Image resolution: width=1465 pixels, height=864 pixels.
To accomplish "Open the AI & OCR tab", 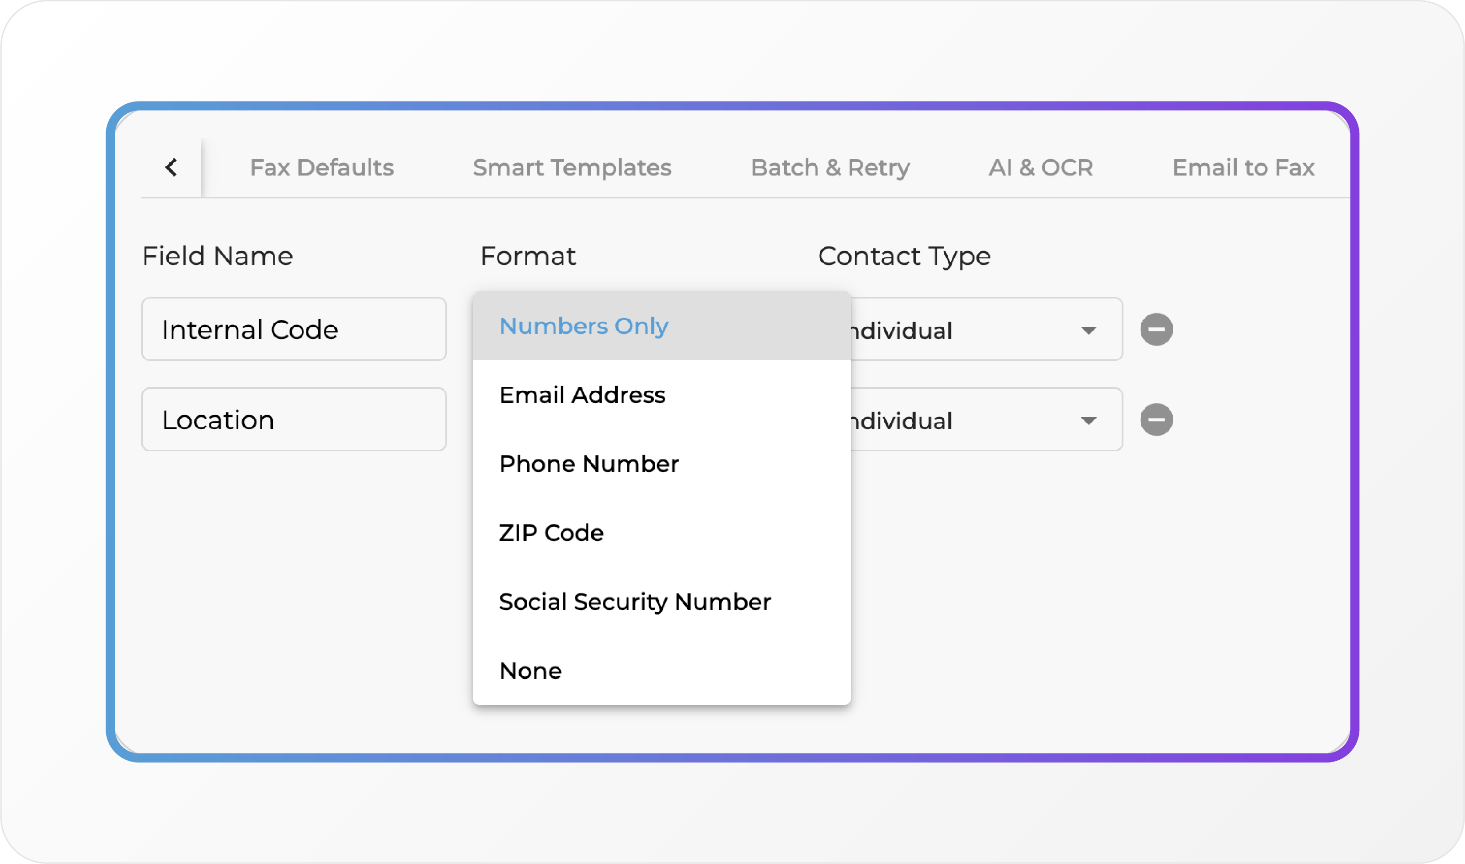I will [1041, 168].
